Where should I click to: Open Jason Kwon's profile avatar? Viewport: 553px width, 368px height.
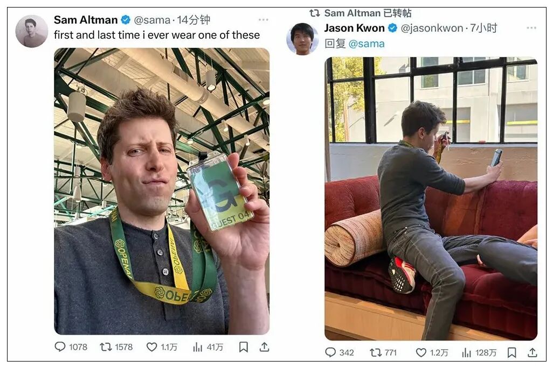tap(302, 39)
